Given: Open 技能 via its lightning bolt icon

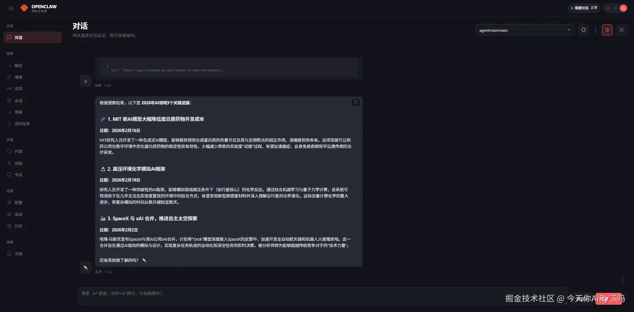Looking at the screenshot, I should tap(9, 163).
